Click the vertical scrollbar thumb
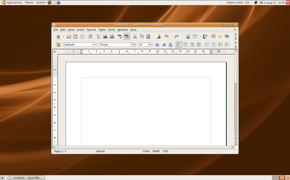This screenshot has height=180, width=290. click(x=236, y=67)
